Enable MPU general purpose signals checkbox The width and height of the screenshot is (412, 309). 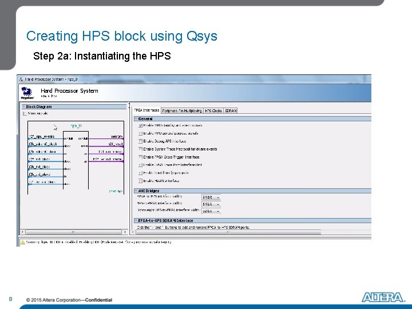coord(141,133)
